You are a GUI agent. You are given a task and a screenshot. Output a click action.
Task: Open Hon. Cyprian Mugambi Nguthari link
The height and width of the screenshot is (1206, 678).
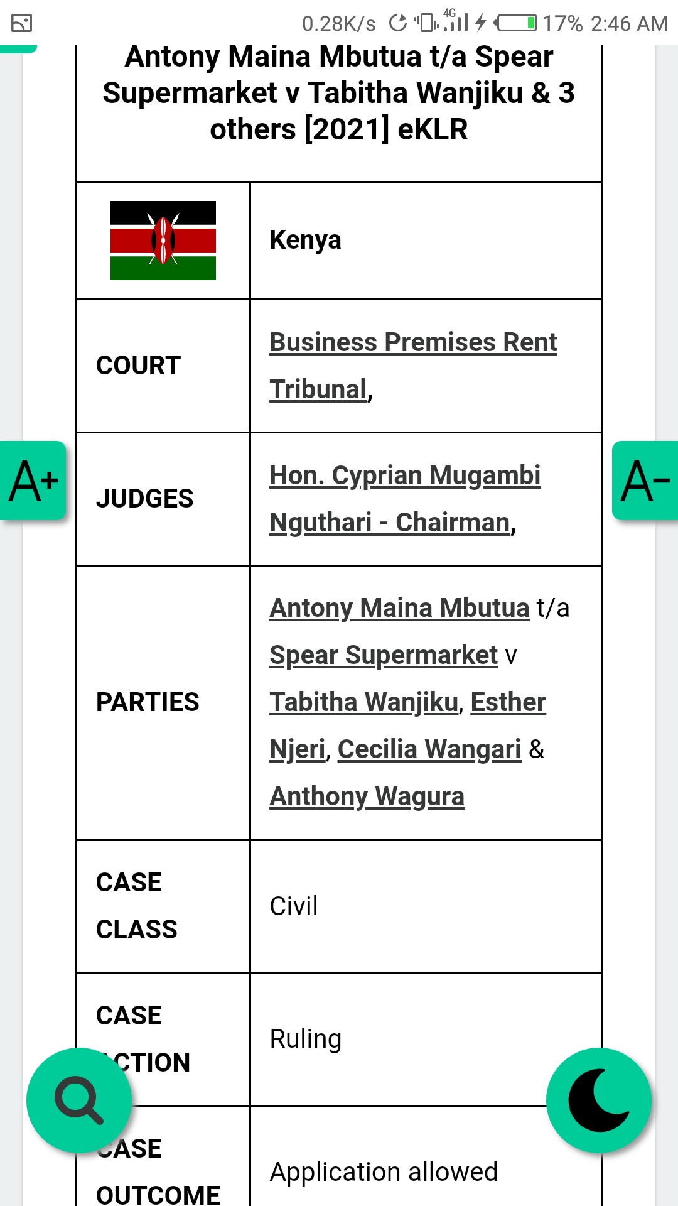point(405,476)
